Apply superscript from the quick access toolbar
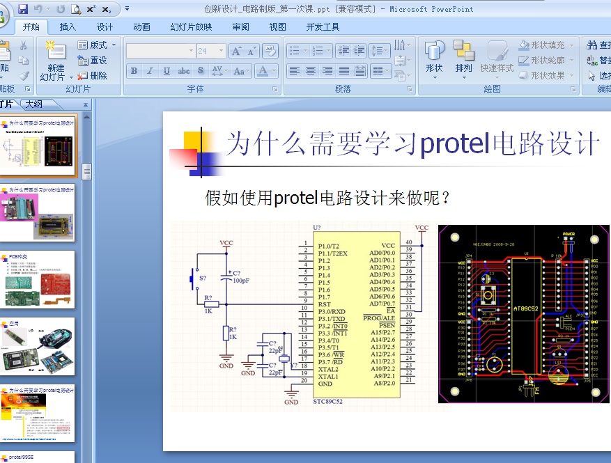The height and width of the screenshot is (463, 611). (91, 9)
